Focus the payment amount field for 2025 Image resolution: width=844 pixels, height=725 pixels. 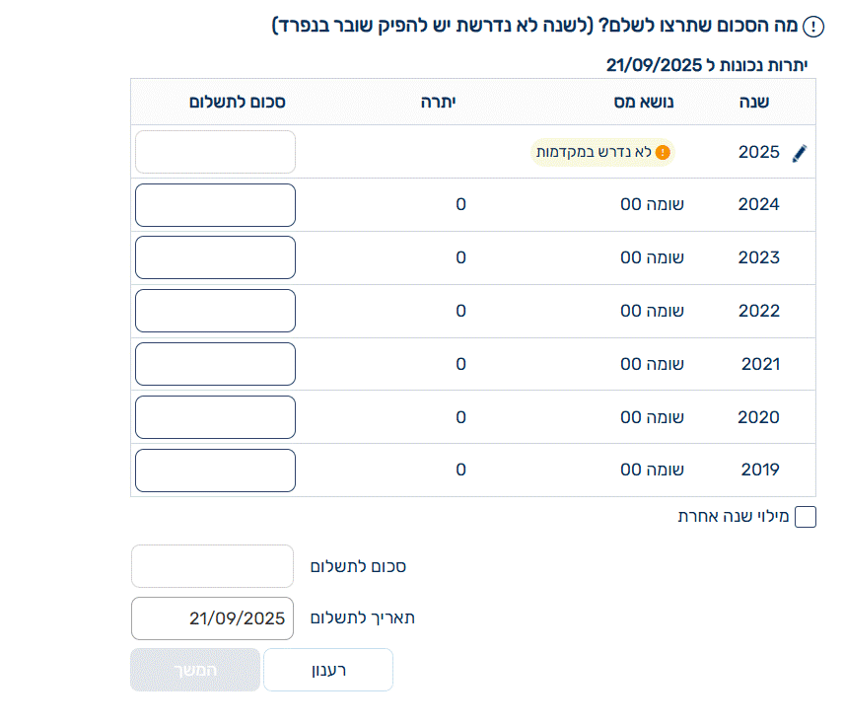click(215, 152)
